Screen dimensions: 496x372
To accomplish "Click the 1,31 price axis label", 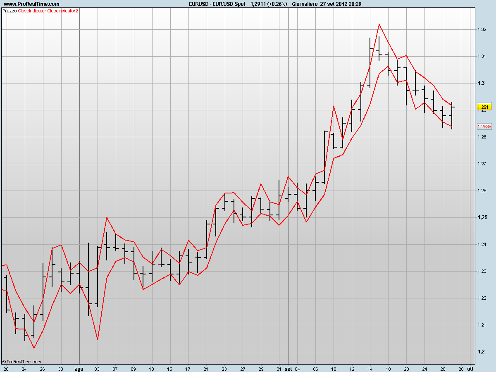I will click(x=482, y=56).
